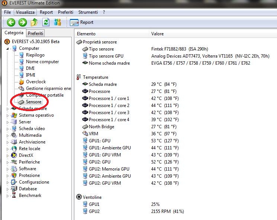Select the EVEREST v5.30.1905 Beta root node

36,42
